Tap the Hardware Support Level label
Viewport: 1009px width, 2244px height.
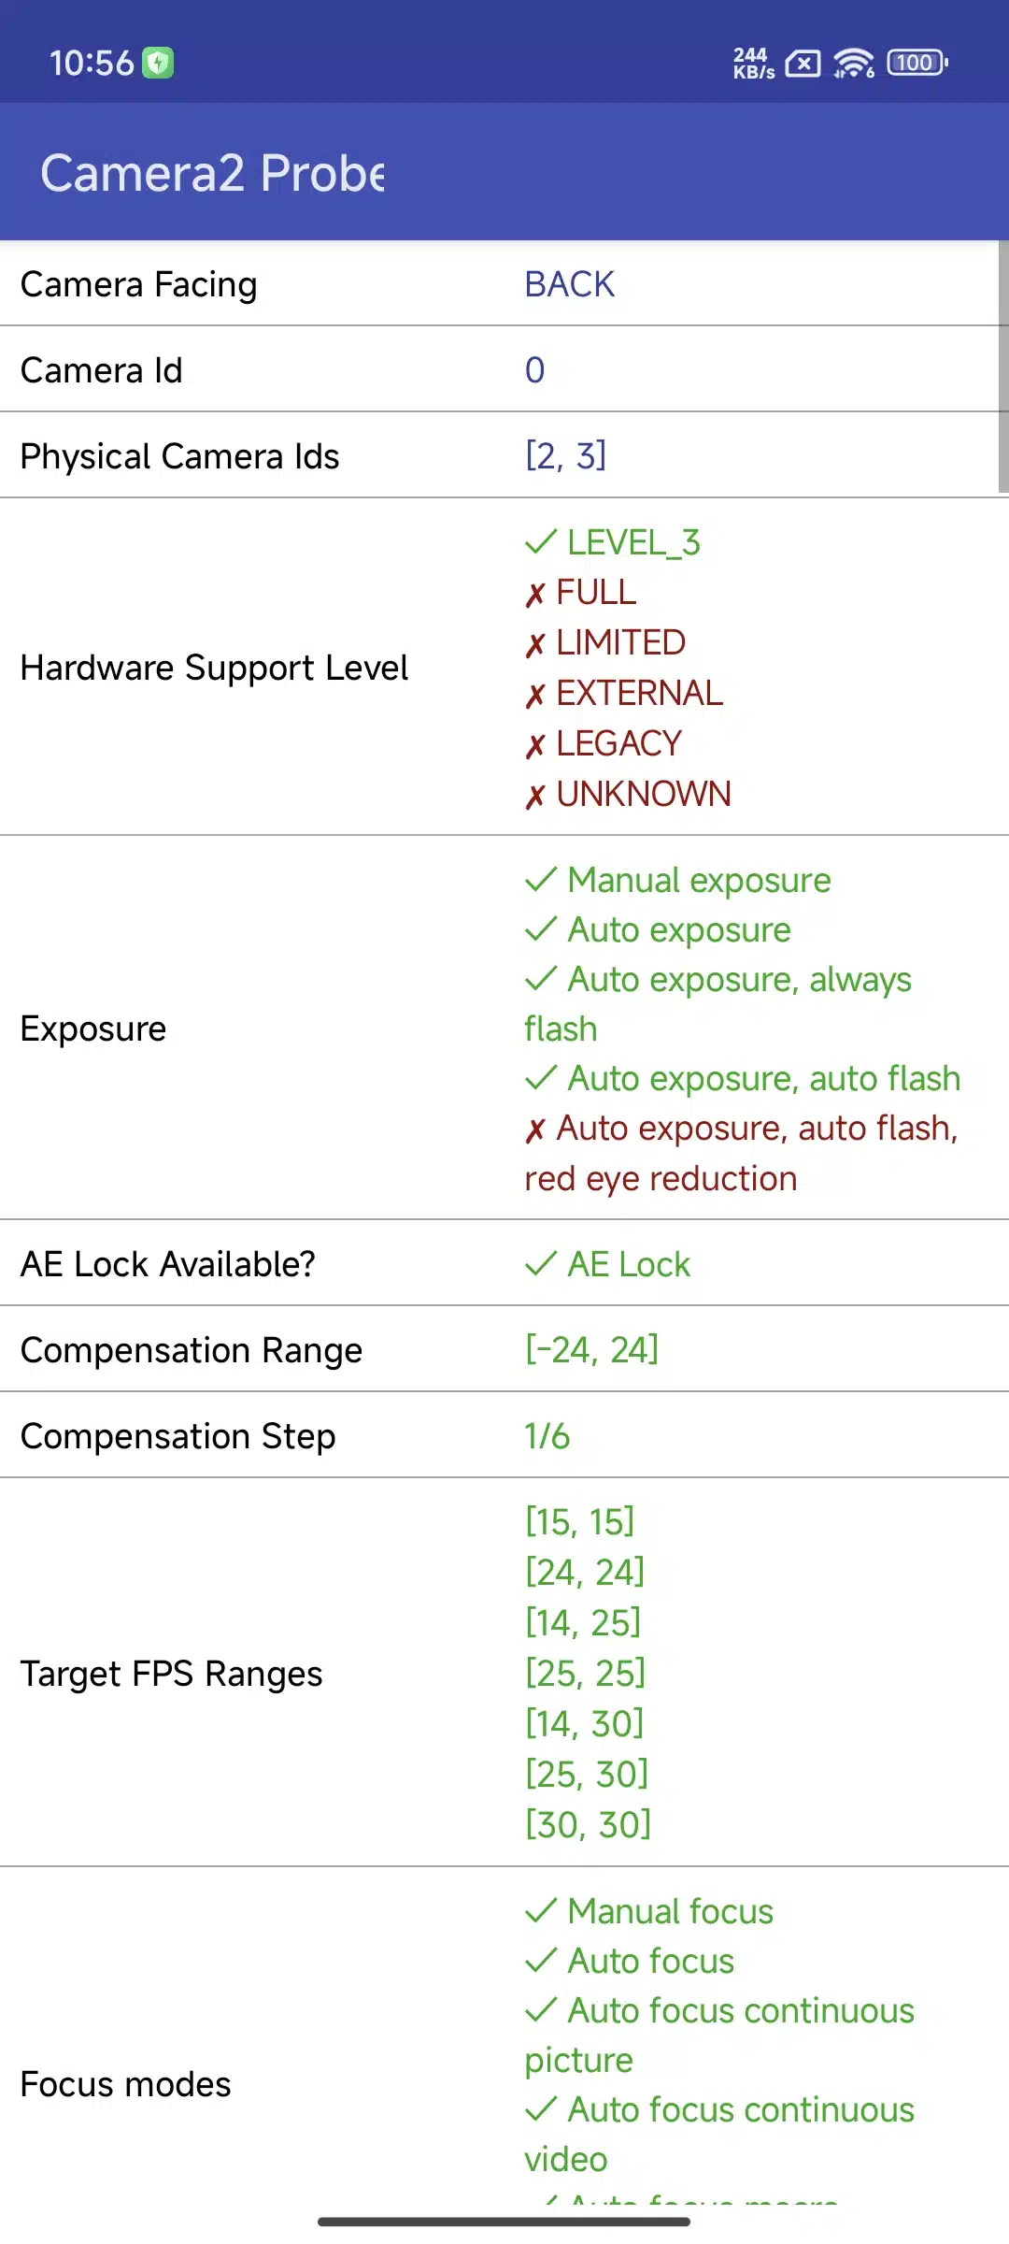tap(214, 668)
